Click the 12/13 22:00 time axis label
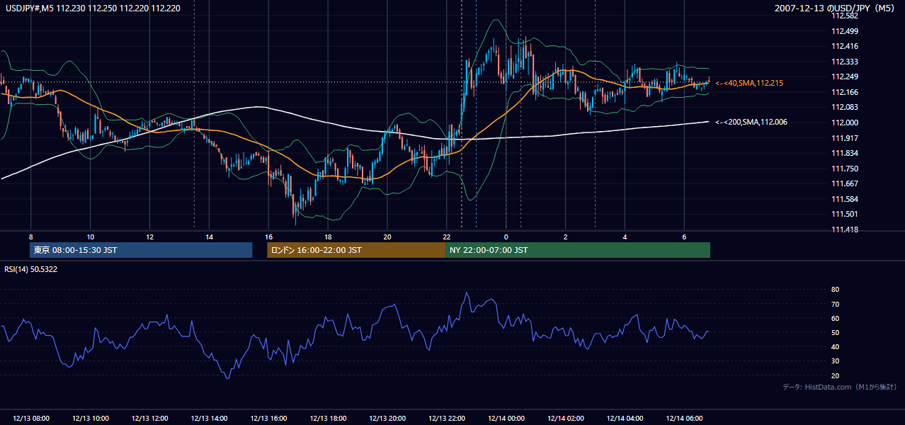This screenshot has width=905, height=425. (446, 419)
